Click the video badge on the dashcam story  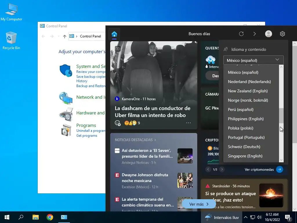118,49
